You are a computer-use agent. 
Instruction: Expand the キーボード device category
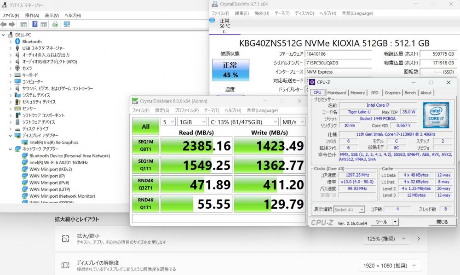(11, 75)
